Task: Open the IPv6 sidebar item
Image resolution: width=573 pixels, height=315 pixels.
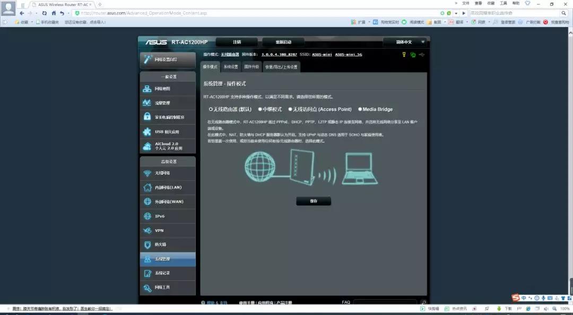Action: 168,216
